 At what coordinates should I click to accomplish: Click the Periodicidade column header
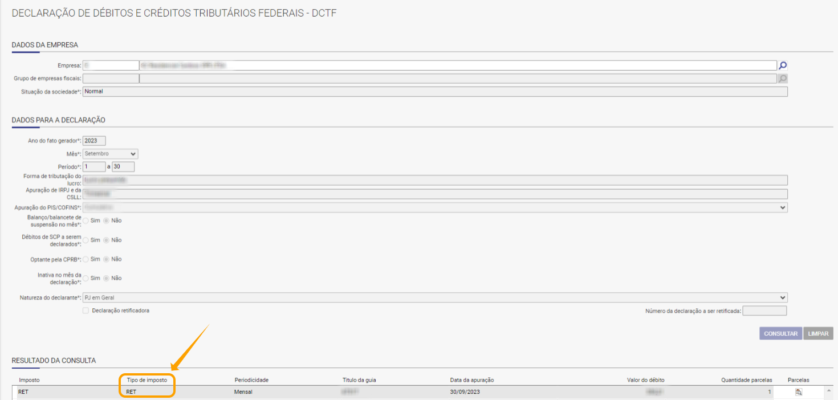click(x=251, y=380)
